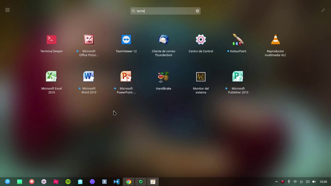The width and height of the screenshot is (331, 186).
Task: Open the settings gear in the dock
Action: pyautogui.click(x=44, y=182)
